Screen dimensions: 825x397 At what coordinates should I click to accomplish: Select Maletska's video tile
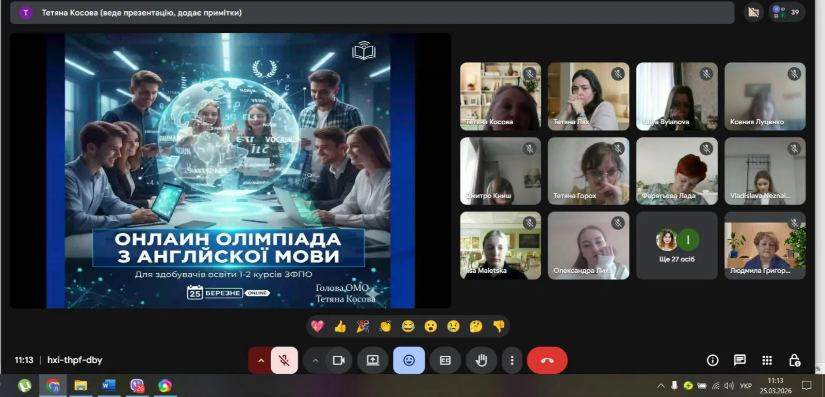(501, 245)
